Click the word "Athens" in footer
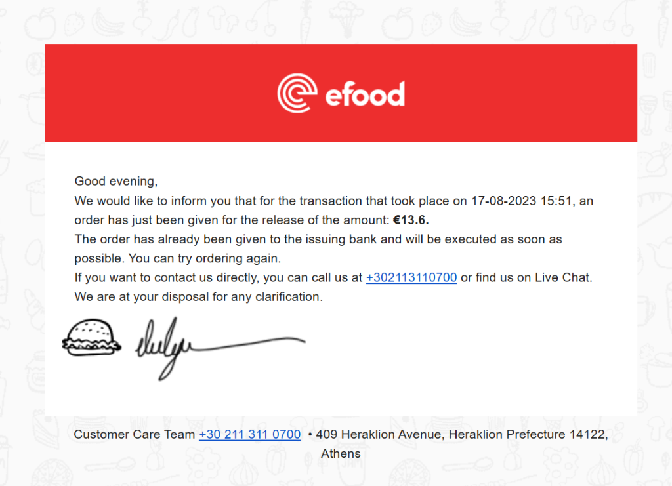672x486 pixels. (x=341, y=453)
